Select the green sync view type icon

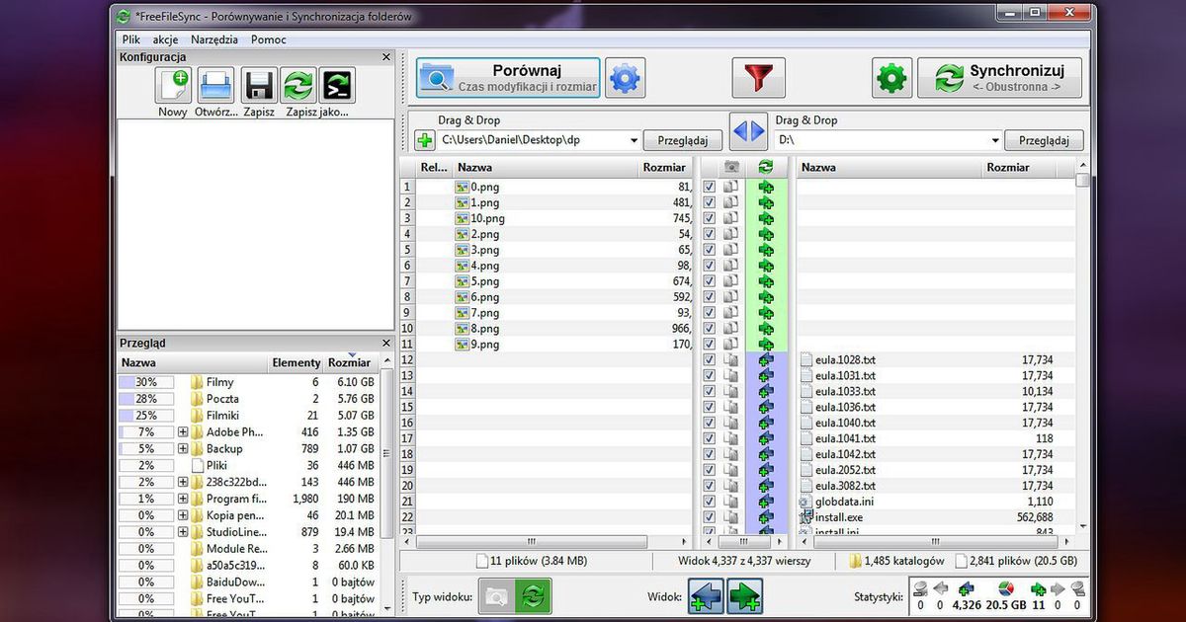(x=536, y=596)
